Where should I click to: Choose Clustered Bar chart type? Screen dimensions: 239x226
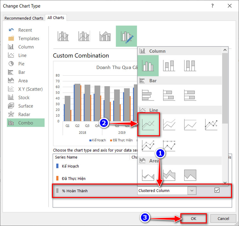click(x=148, y=95)
